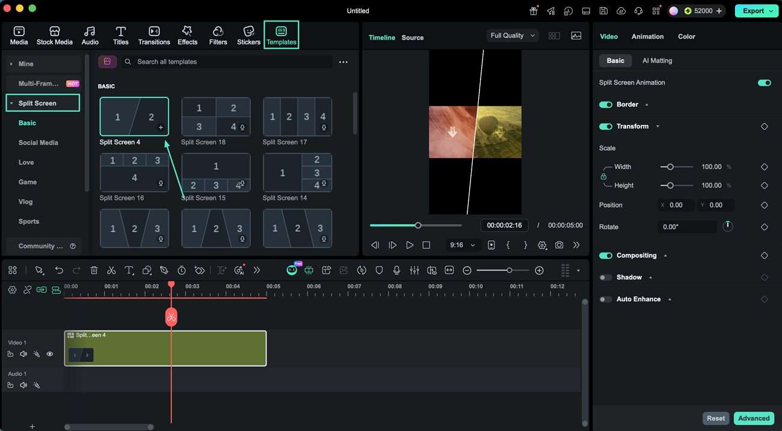Open the Media tab
Screen dimensions: 782x431
19,35
